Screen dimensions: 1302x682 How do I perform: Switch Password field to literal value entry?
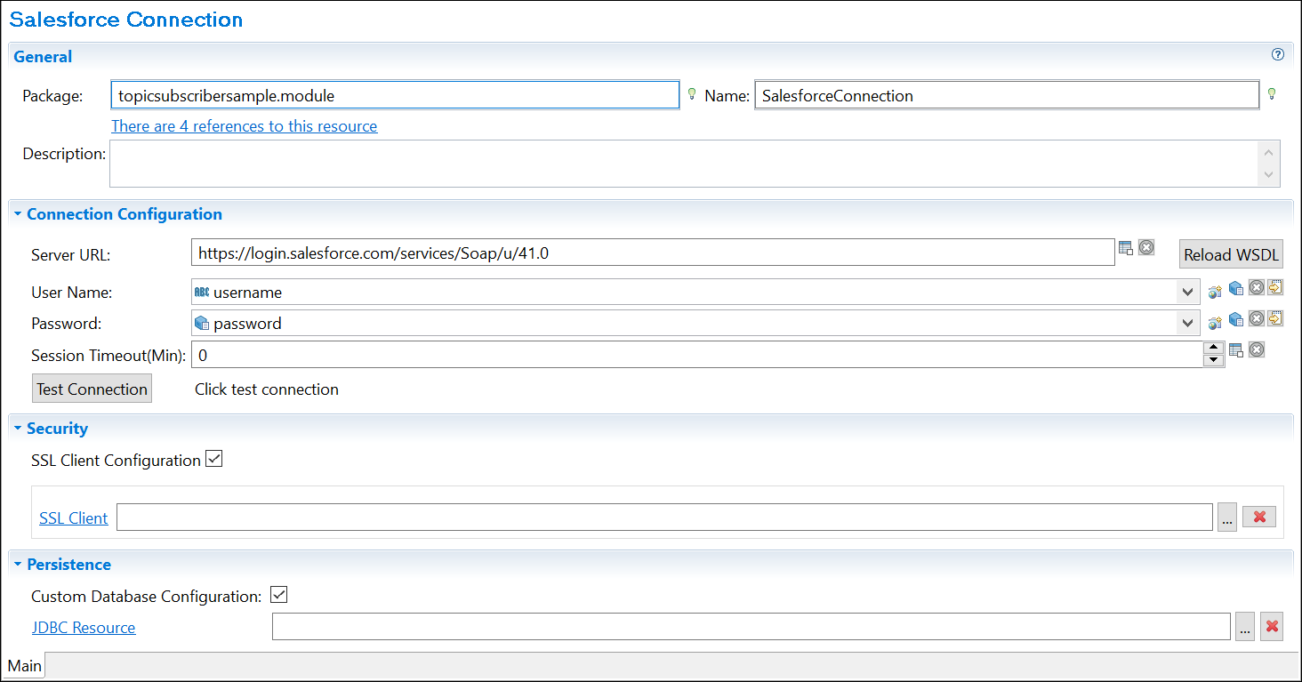tap(1275, 318)
